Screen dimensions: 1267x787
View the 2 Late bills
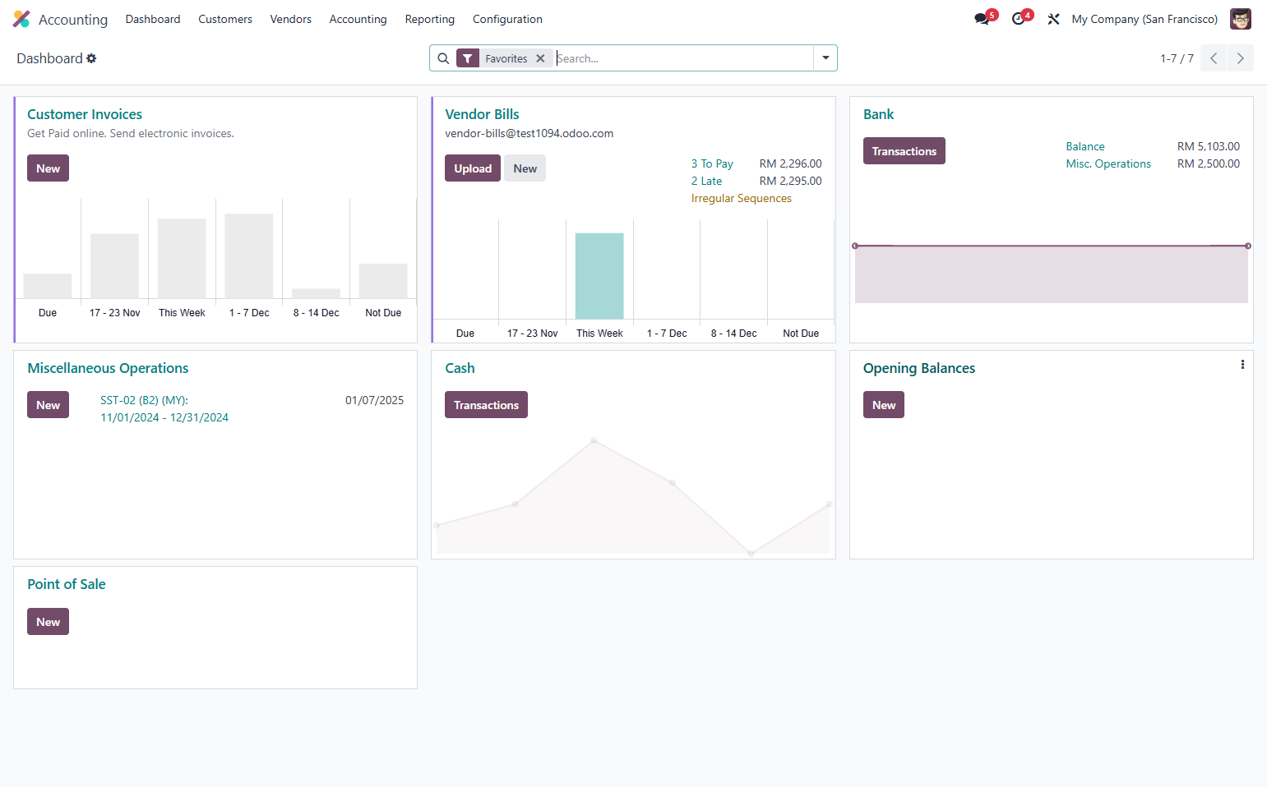[706, 181]
